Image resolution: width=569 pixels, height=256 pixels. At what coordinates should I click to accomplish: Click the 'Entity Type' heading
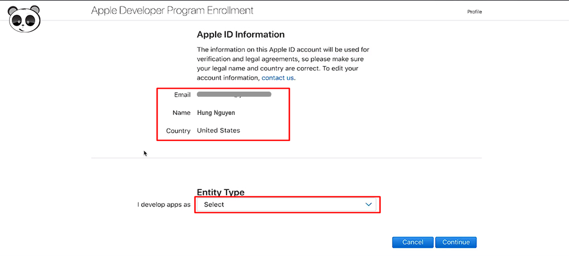point(221,192)
